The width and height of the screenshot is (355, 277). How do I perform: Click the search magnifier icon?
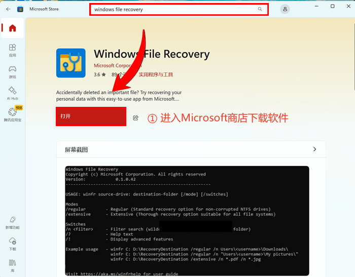click(260, 9)
